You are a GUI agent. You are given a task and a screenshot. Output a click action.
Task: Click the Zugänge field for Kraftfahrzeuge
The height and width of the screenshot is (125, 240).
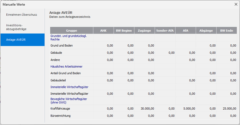click(x=145, y=109)
